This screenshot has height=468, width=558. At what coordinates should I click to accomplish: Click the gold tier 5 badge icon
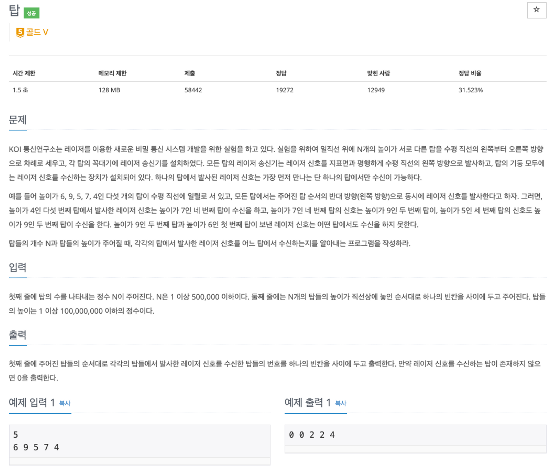(20, 32)
